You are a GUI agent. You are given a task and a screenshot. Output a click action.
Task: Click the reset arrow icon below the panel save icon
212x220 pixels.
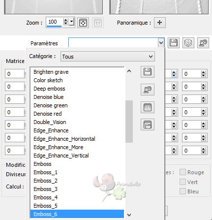click(148, 90)
